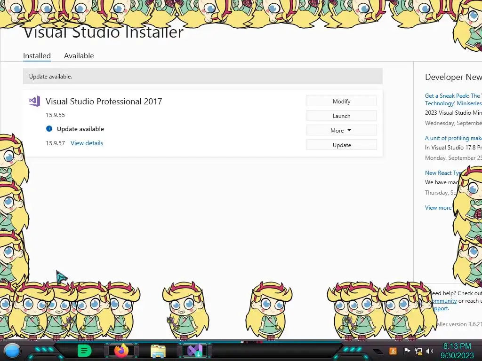Expand the More dropdown
The image size is (482, 361).
[x=342, y=131]
